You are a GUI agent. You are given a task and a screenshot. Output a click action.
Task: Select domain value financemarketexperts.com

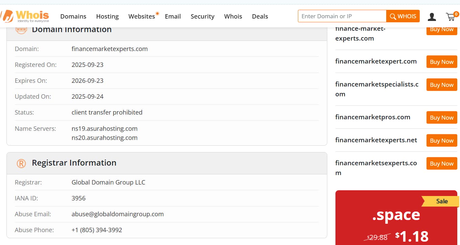click(x=110, y=49)
